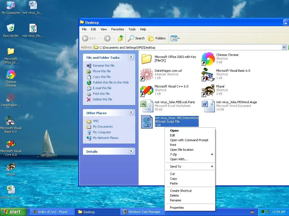Screen dimensions: 289x216
Task: Choose Copy in the context menu
Action: pos(190,179)
